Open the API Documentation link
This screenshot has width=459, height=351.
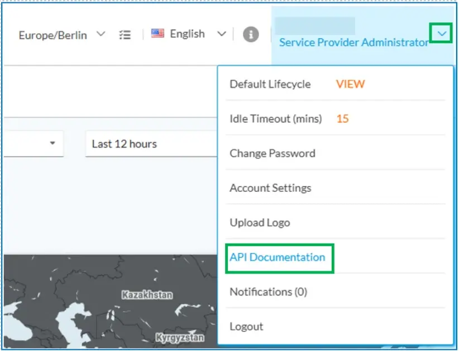pos(278,257)
